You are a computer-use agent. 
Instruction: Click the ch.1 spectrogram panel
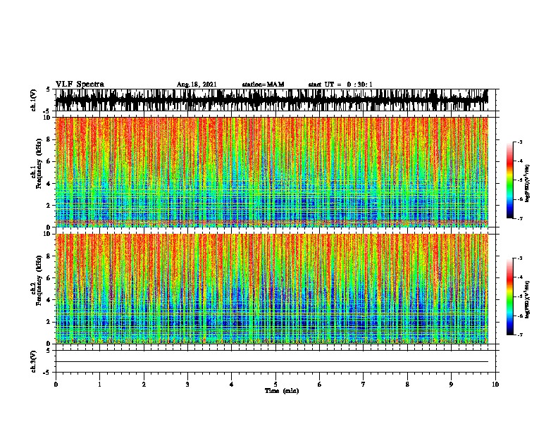[x=271, y=172]
